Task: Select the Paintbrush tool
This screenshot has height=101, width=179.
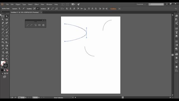Action: [7, 29]
